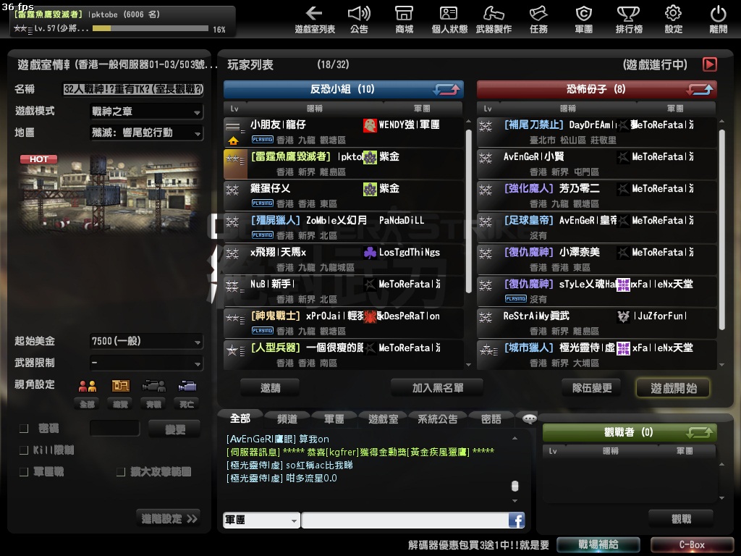Open the 軍團 chat channel dropdown
The height and width of the screenshot is (556, 741).
261,520
